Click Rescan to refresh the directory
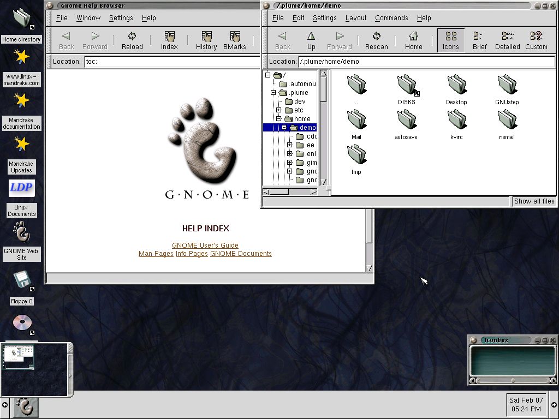The width and height of the screenshot is (559, 419). 376,40
